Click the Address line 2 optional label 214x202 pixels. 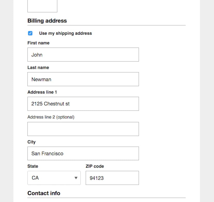[x=51, y=117]
